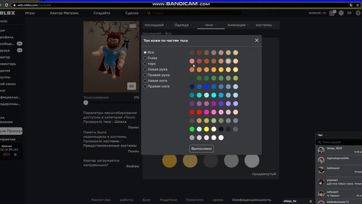Open the 'Анимации' tab dropdown
This screenshot has width=362, height=204.
[238, 25]
